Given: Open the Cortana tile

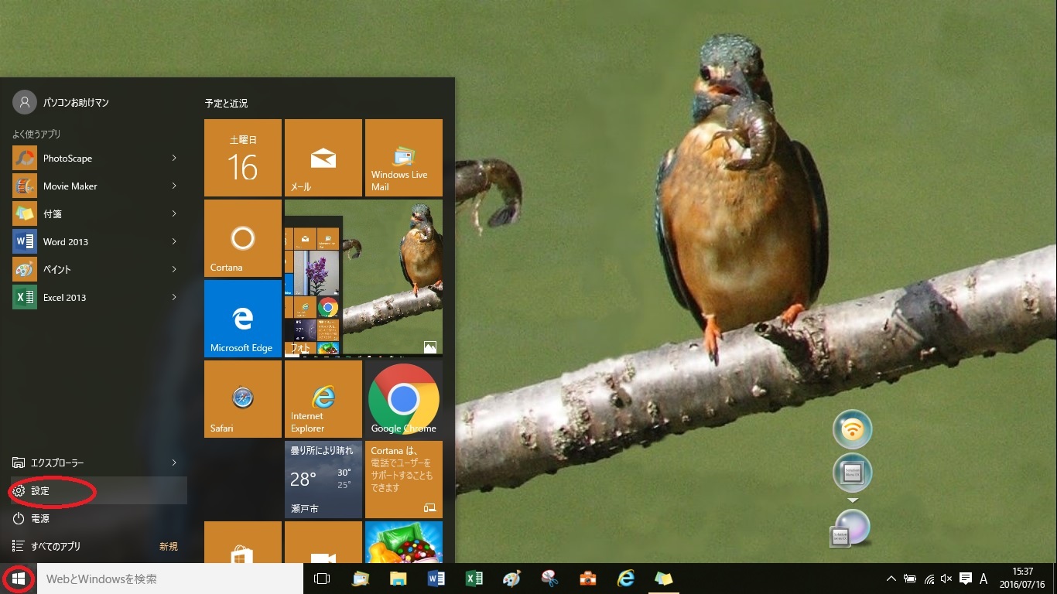Looking at the screenshot, I should tap(243, 238).
